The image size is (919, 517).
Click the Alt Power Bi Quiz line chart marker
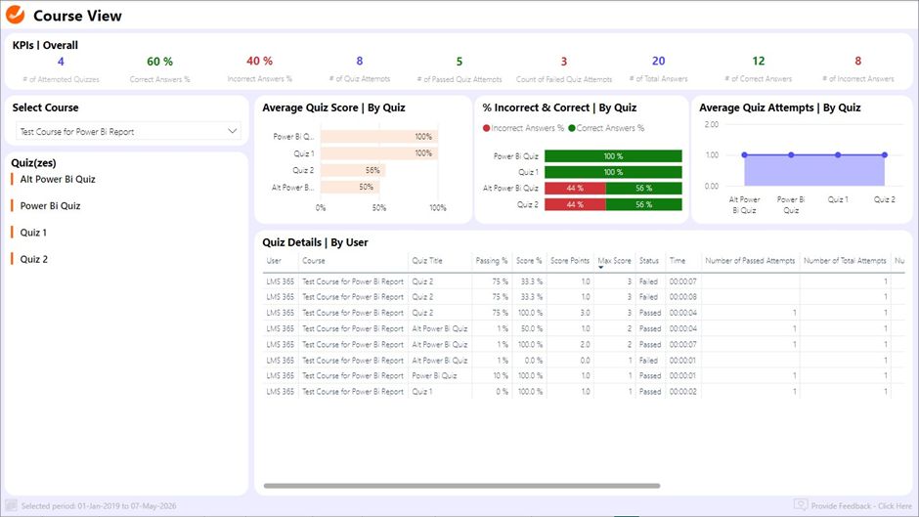745,155
